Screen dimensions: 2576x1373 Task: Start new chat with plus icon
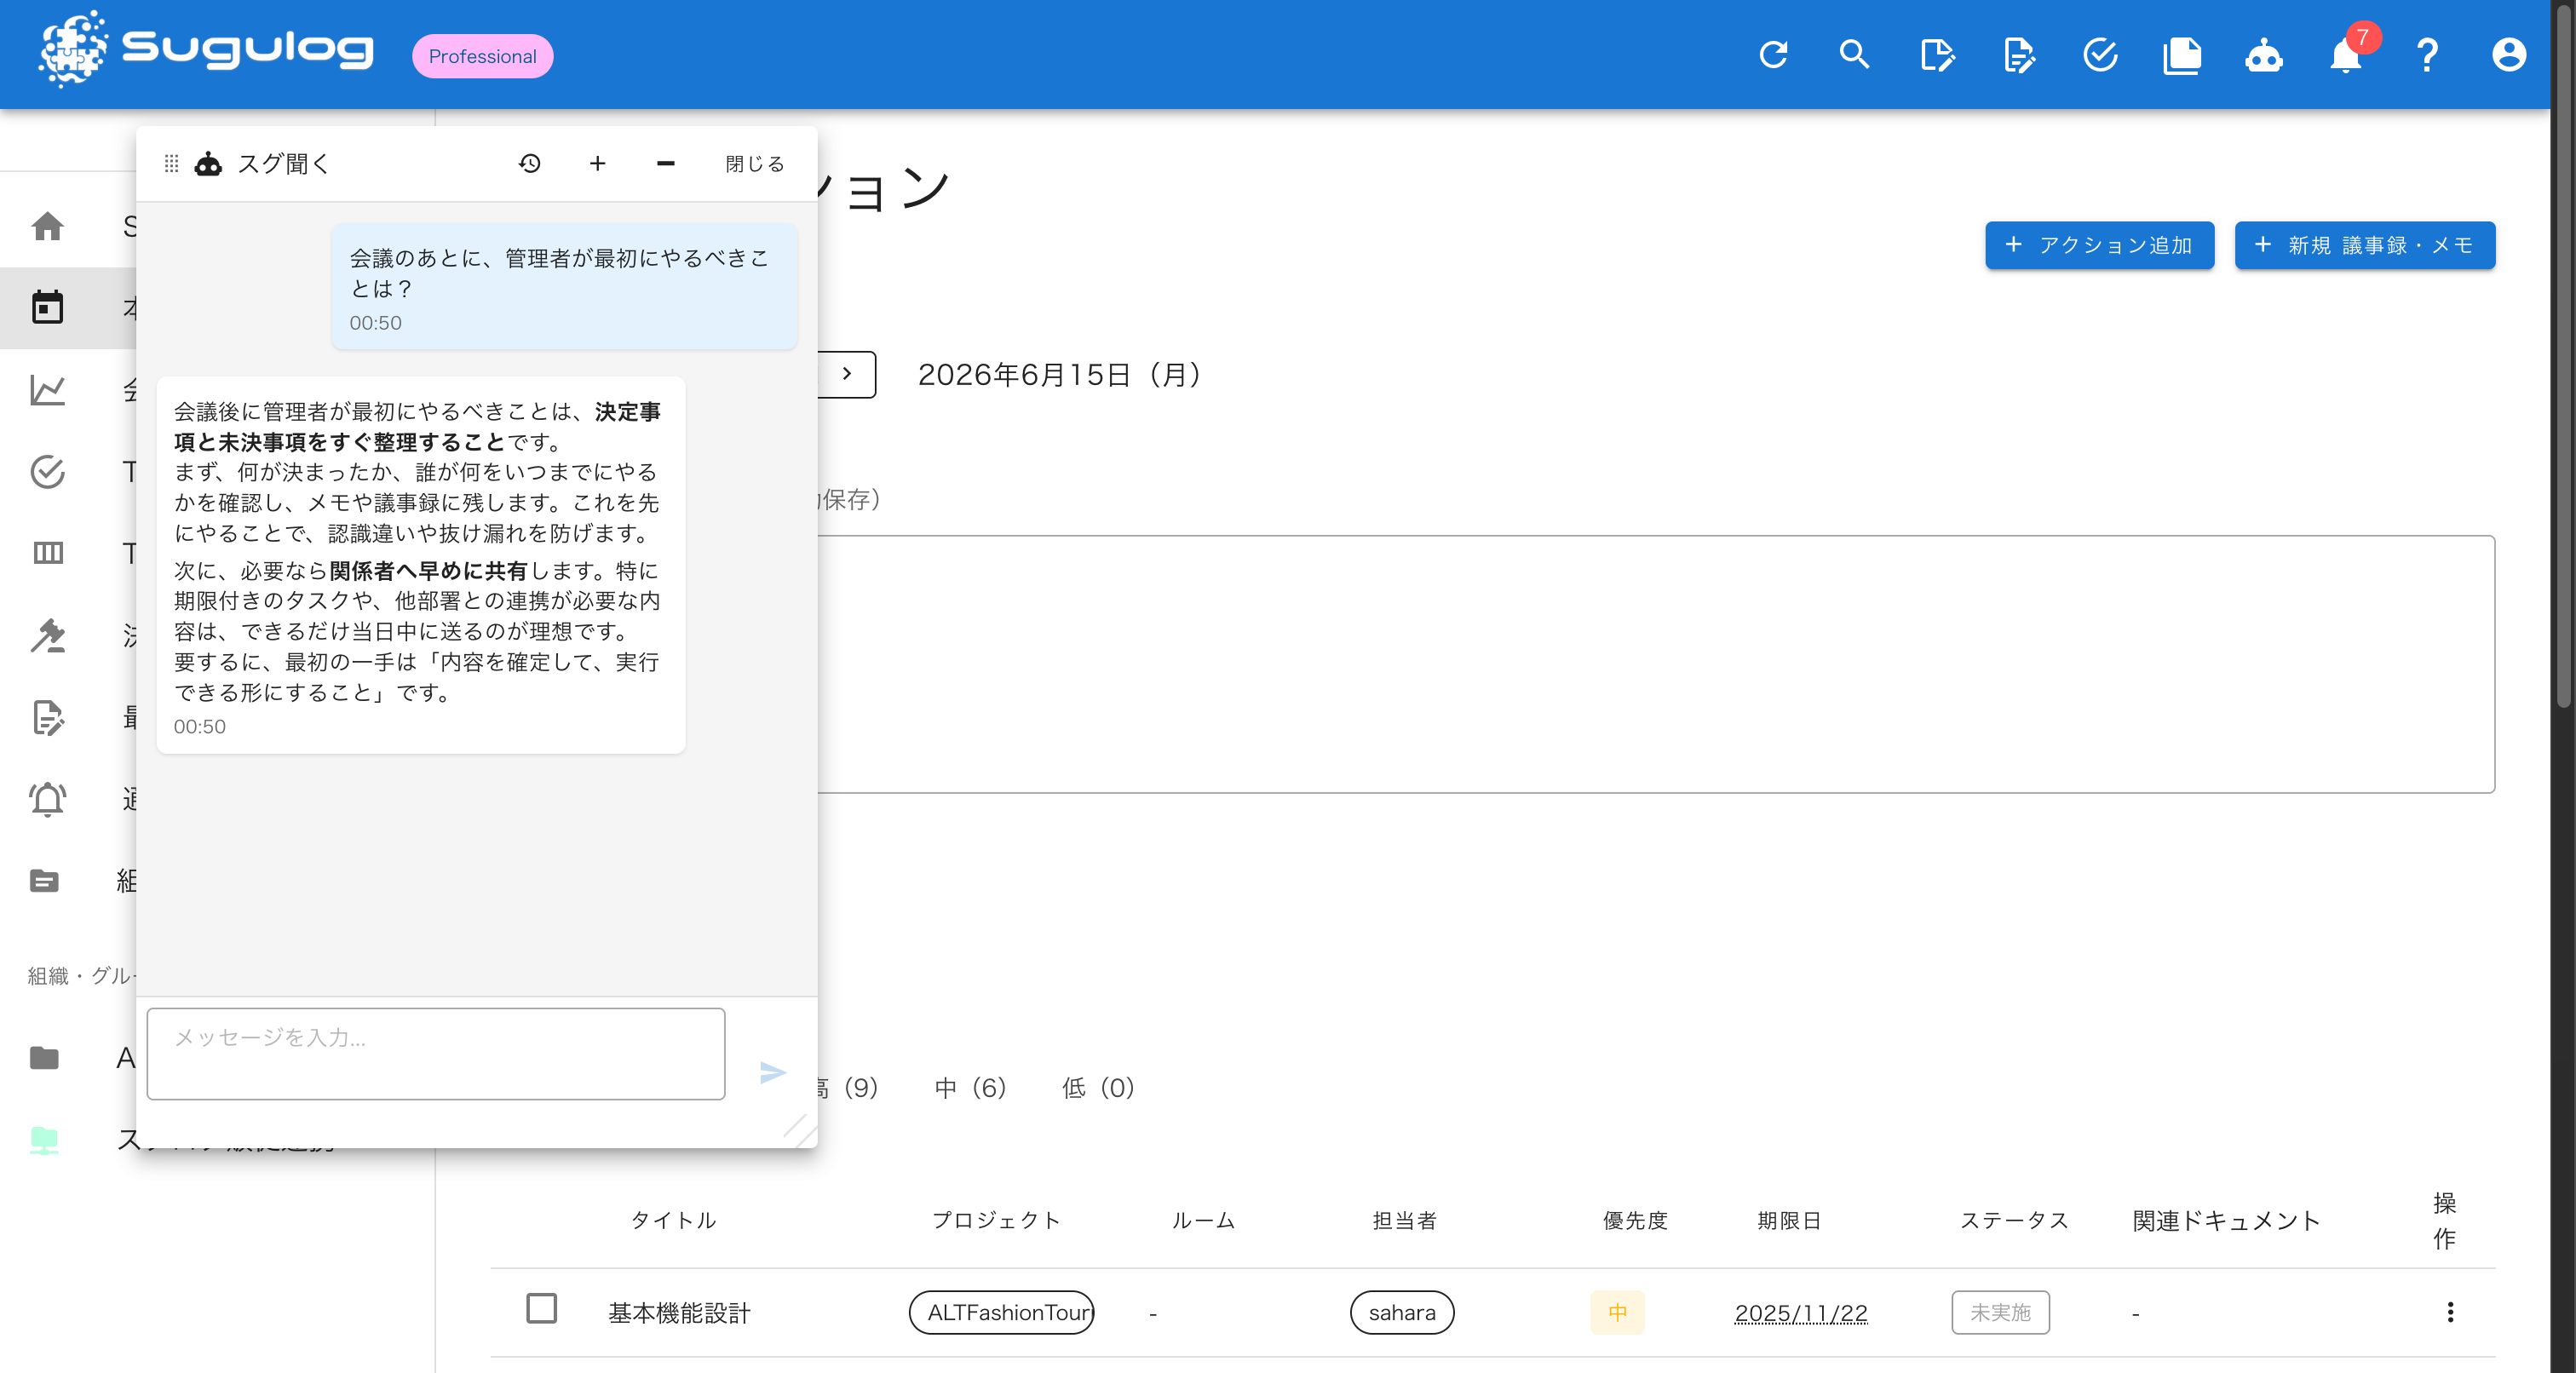tap(597, 163)
